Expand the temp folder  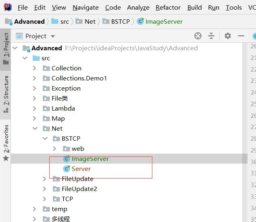coord(34,209)
